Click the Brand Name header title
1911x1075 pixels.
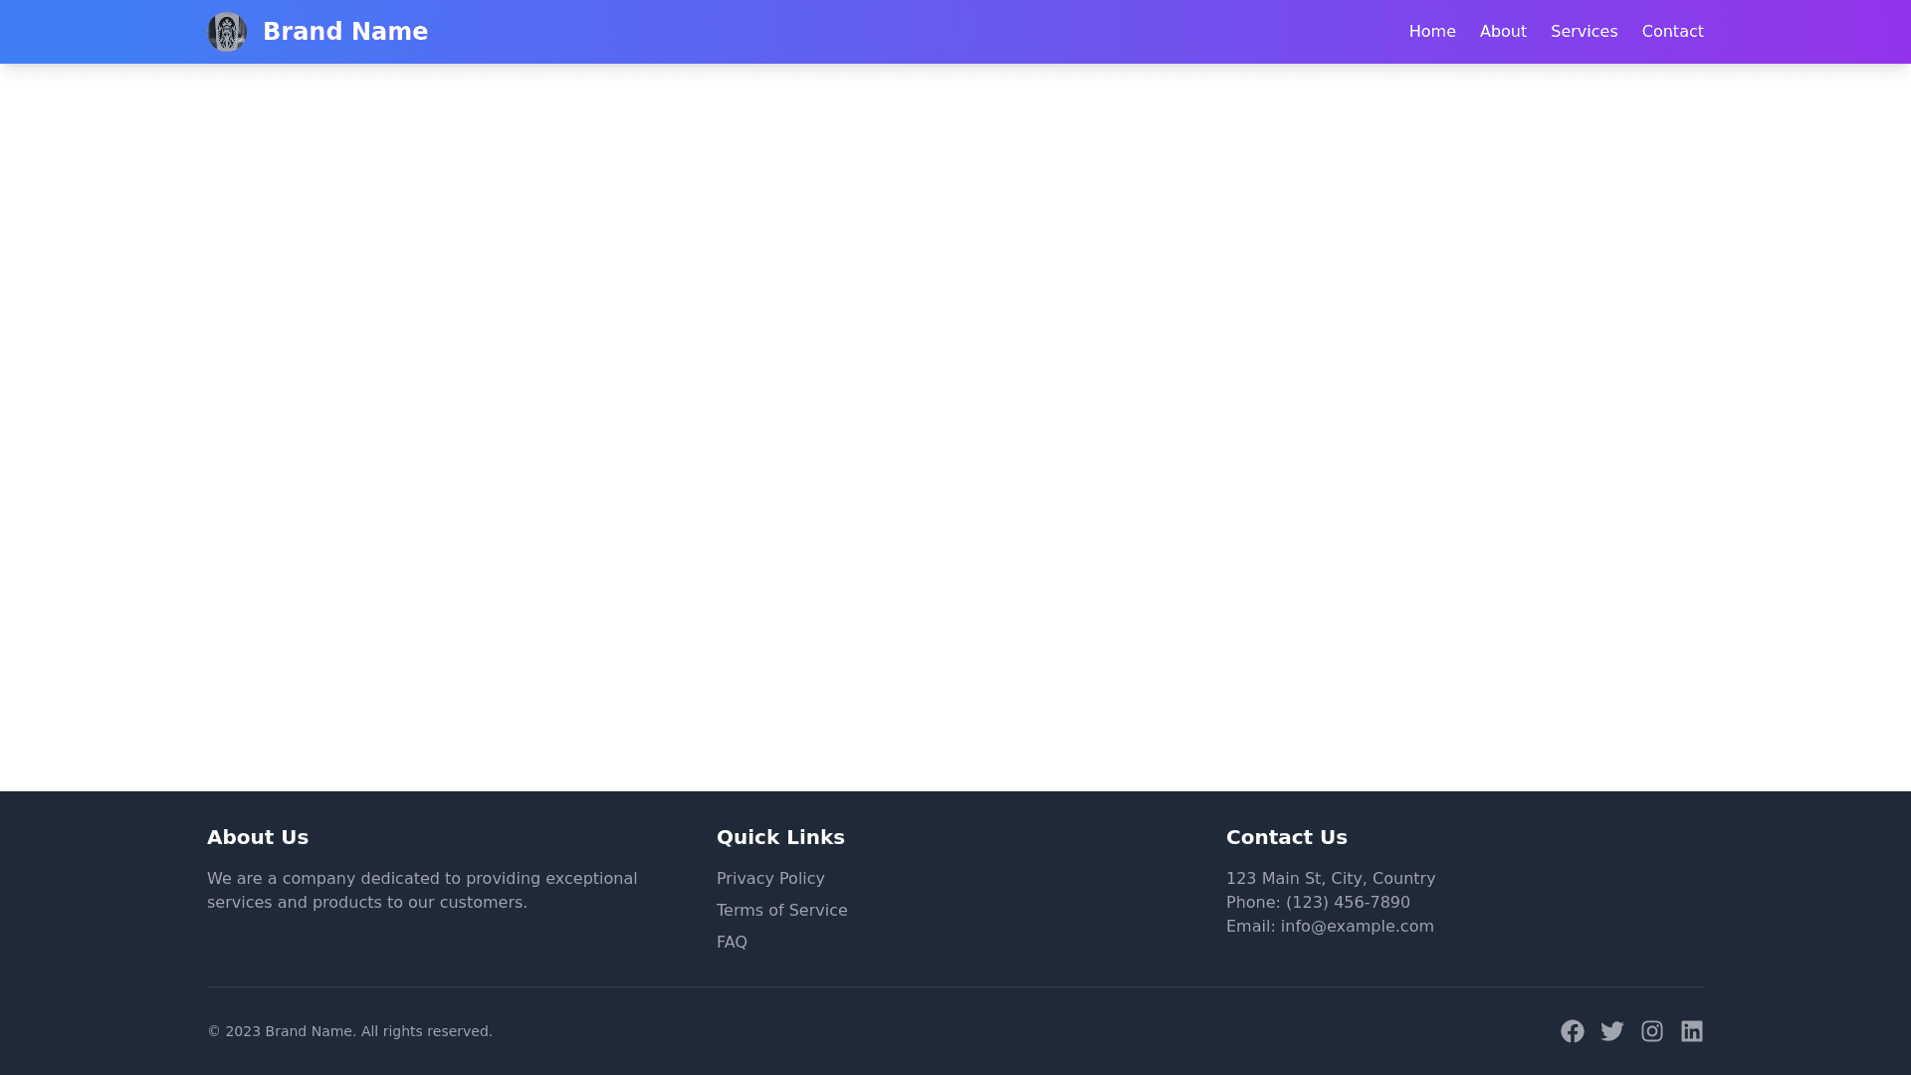tap(344, 32)
